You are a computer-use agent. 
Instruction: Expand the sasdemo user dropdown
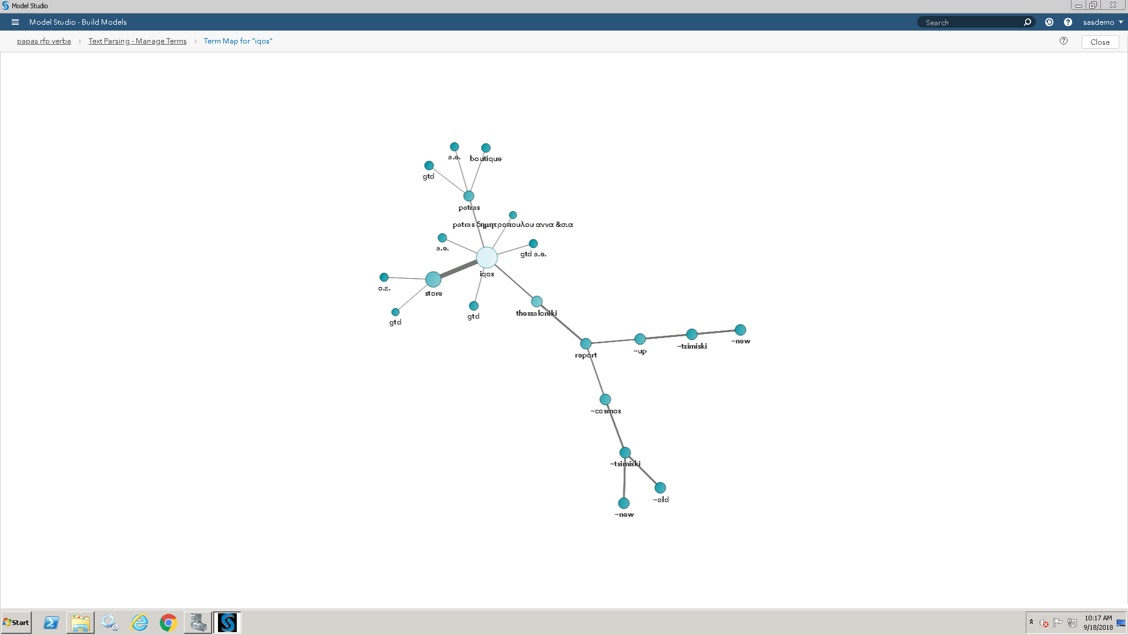pyautogui.click(x=1103, y=22)
